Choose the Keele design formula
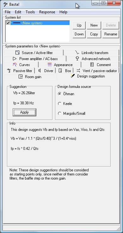The height and width of the screenshot is (233, 123). point(59,104)
